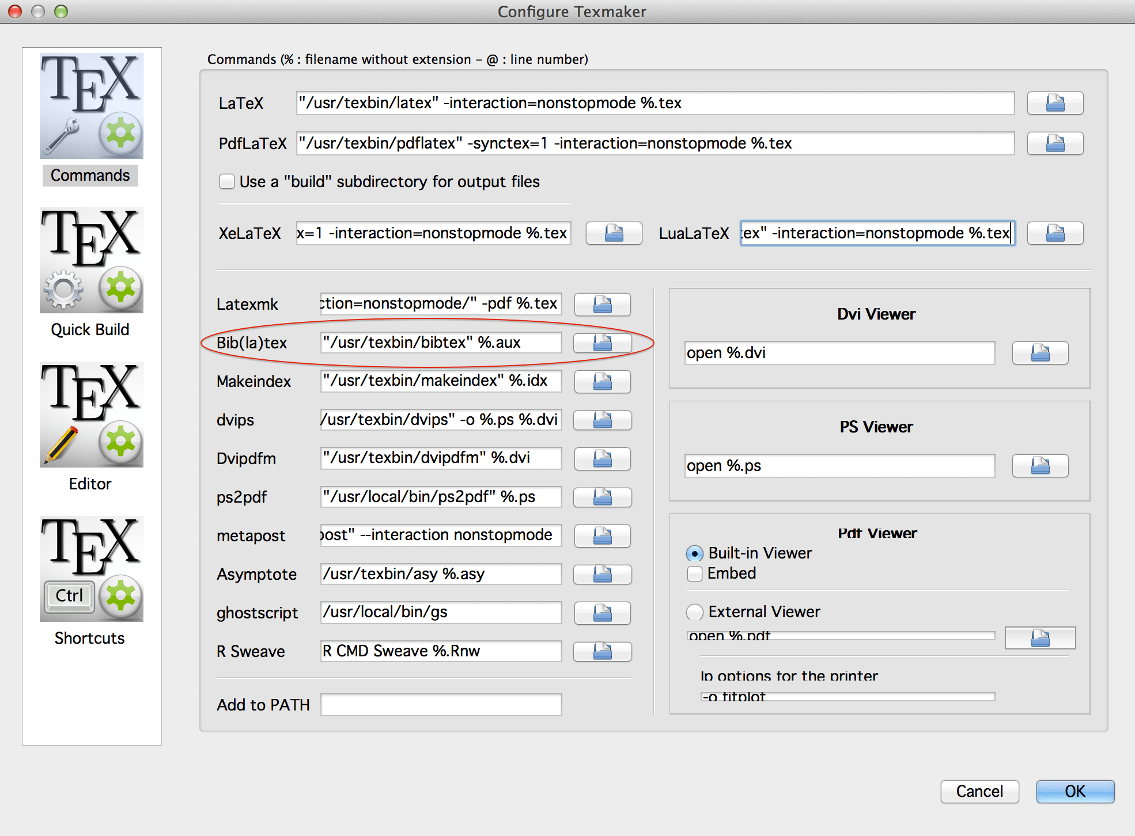Open the Quick Build settings page

pos(91,273)
